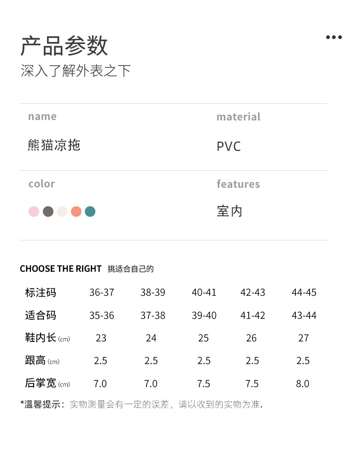Select labeled size 38-39
This screenshot has height=459, width=364.
click(153, 292)
